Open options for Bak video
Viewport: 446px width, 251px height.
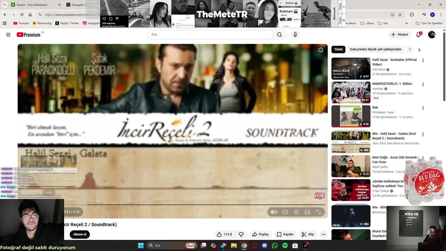pyautogui.click(x=423, y=108)
